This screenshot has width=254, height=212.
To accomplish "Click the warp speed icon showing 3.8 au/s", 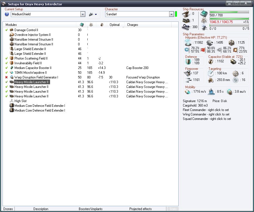I will pos(230,92).
